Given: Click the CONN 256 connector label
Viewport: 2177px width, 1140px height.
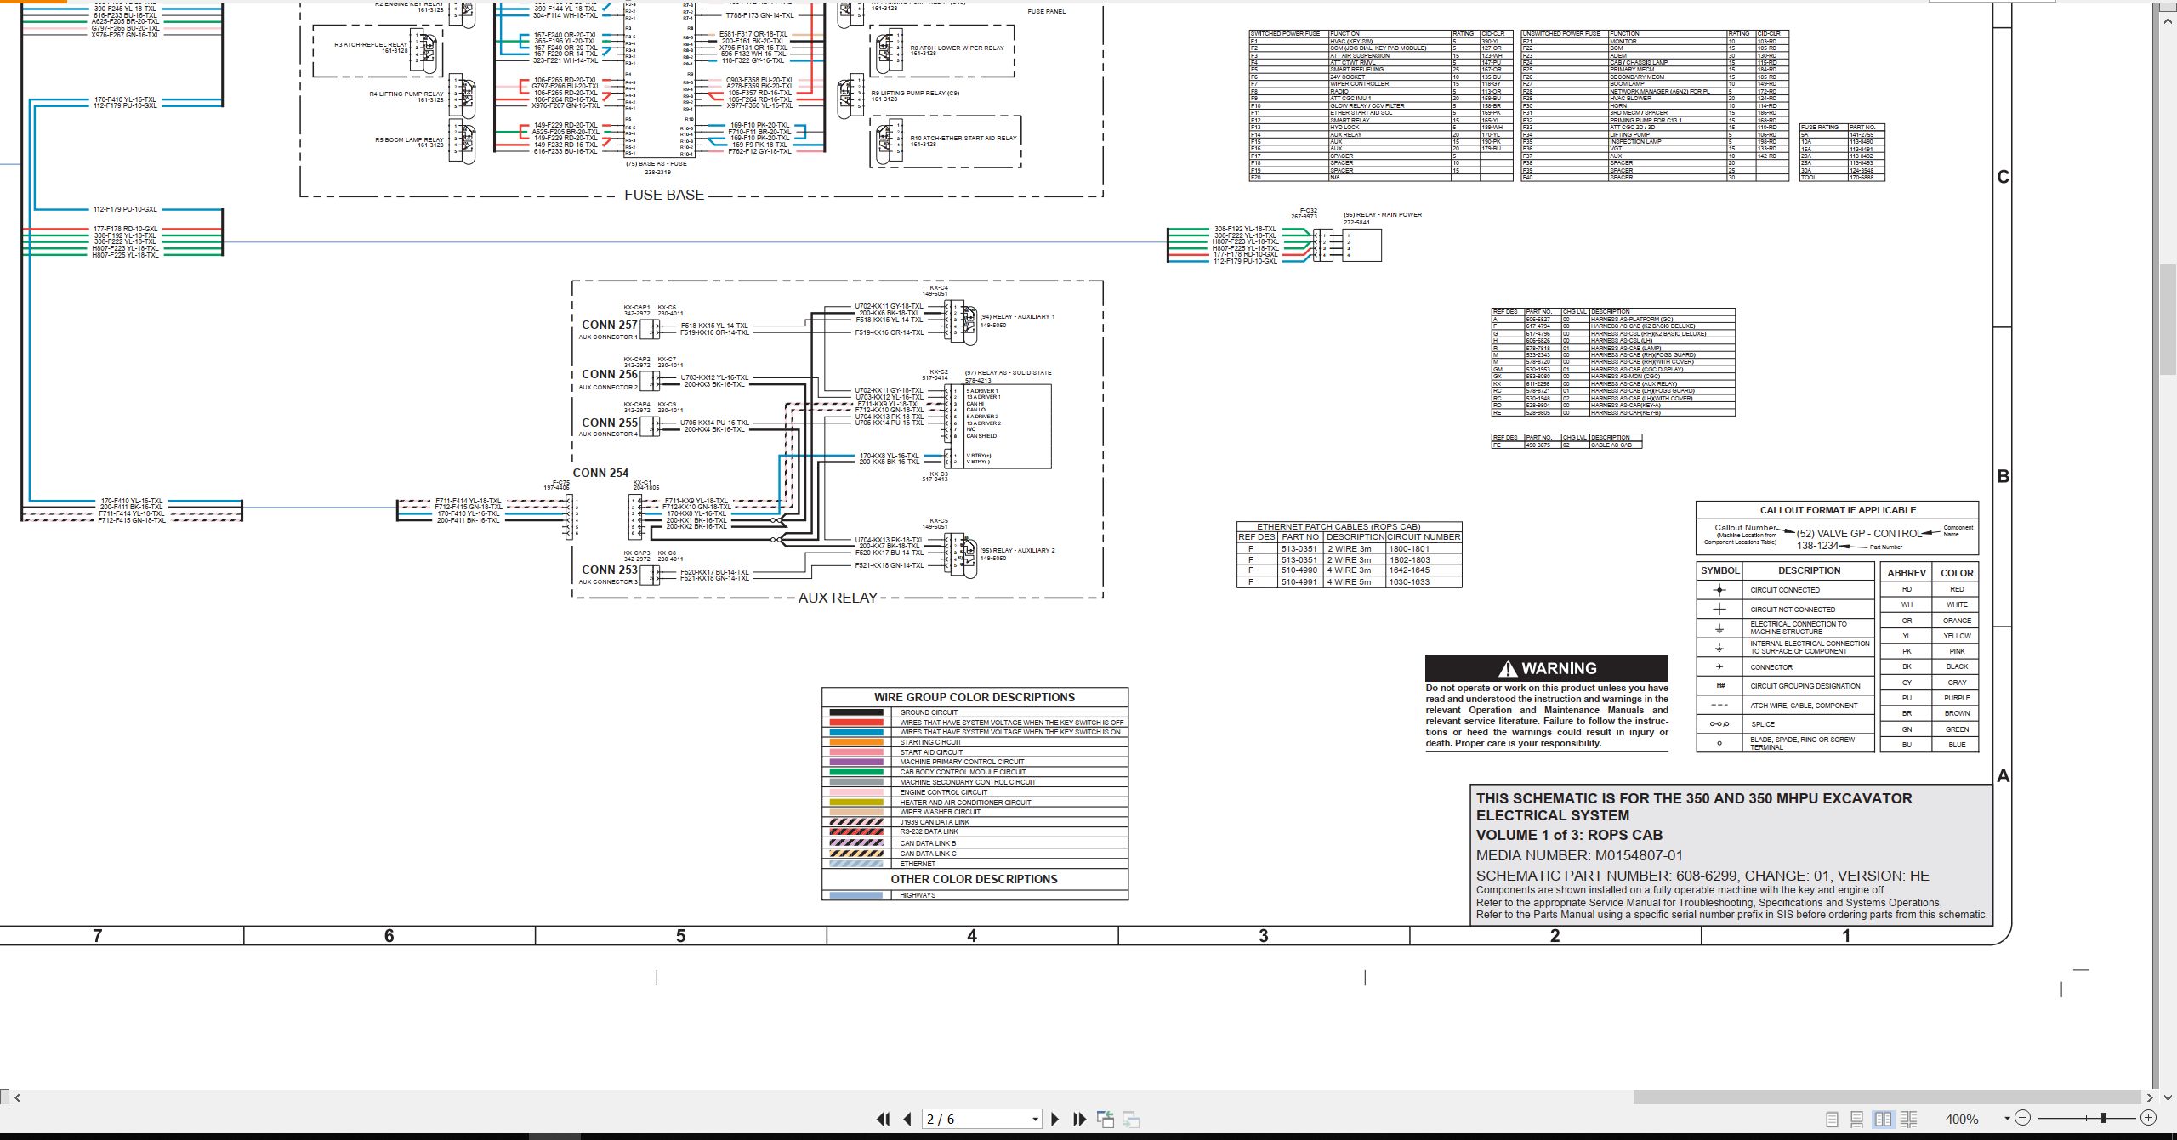Looking at the screenshot, I should pos(609,374).
